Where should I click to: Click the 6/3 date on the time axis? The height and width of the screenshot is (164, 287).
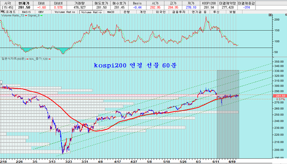[x=198, y=162]
